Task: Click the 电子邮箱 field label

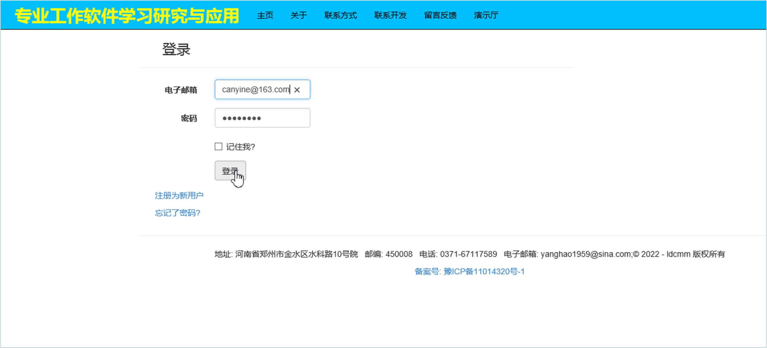Action: coord(181,90)
